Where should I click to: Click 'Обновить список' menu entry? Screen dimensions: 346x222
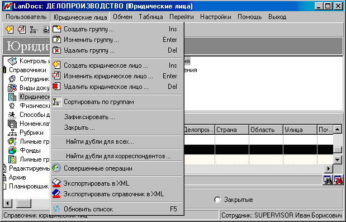(x=117, y=209)
